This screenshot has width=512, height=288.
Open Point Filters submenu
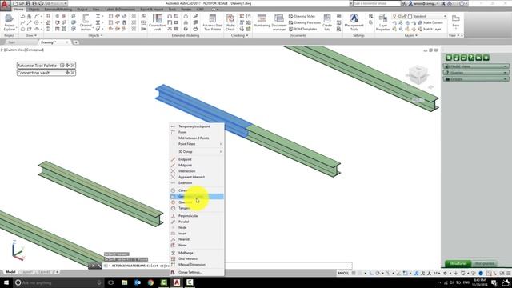(x=197, y=144)
